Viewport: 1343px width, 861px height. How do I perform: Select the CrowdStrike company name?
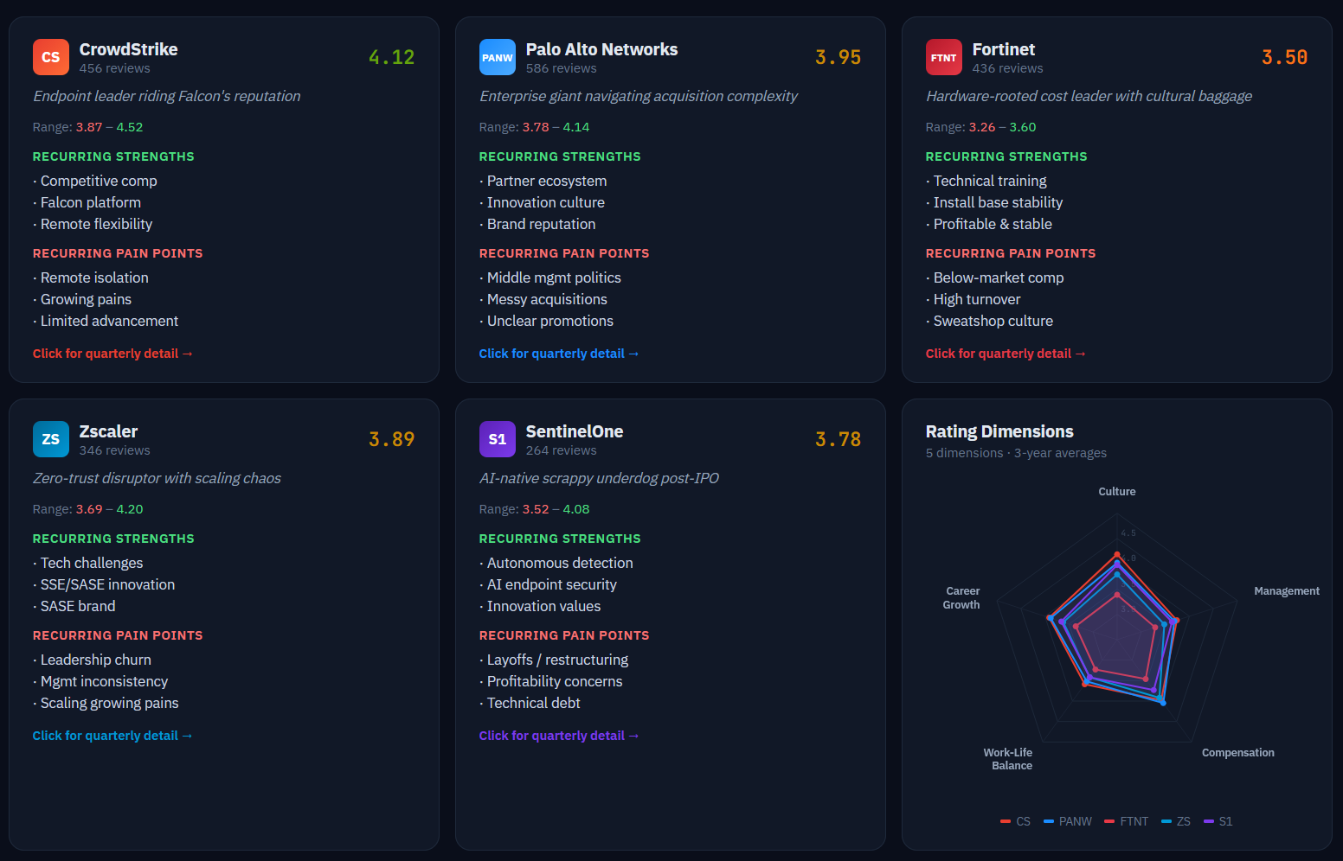129,49
